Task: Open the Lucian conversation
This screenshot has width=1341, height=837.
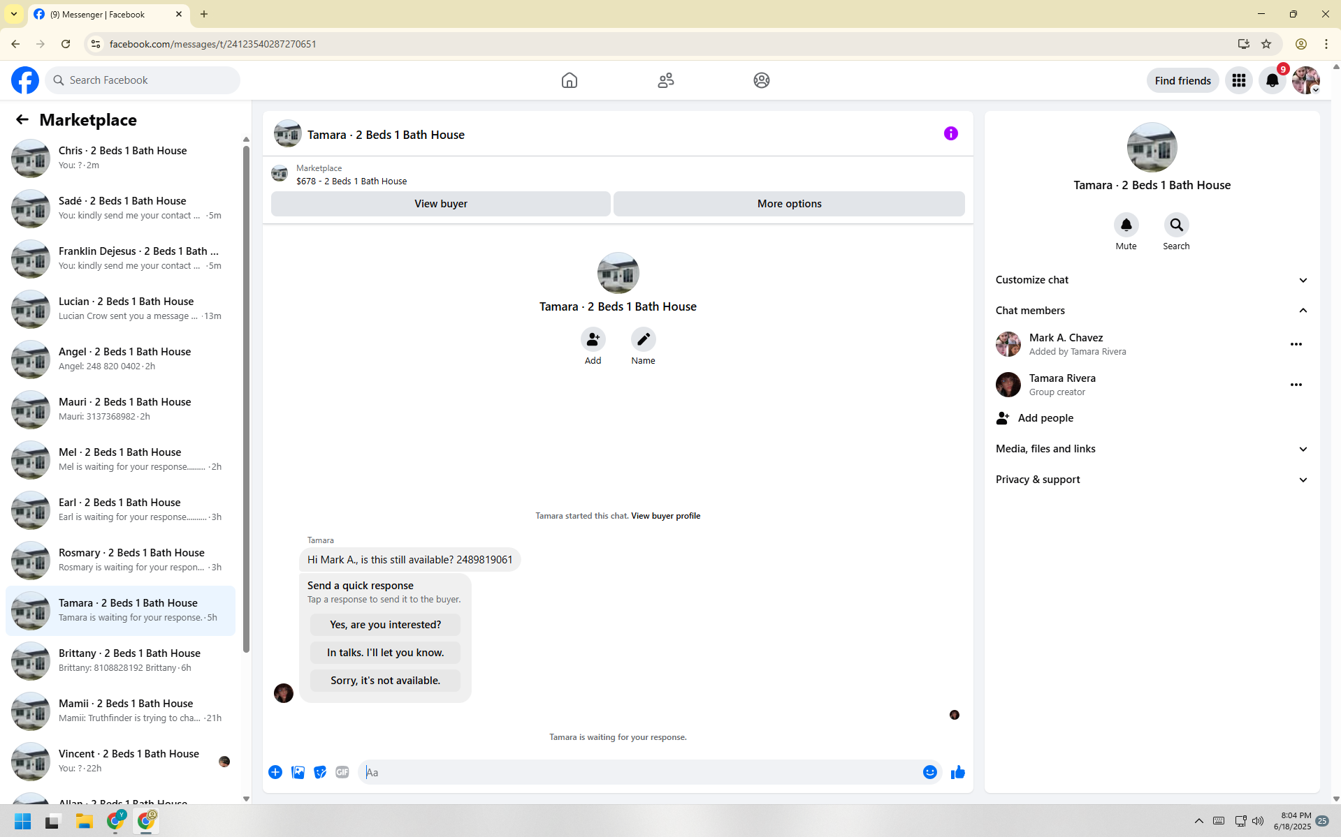Action: 120,309
